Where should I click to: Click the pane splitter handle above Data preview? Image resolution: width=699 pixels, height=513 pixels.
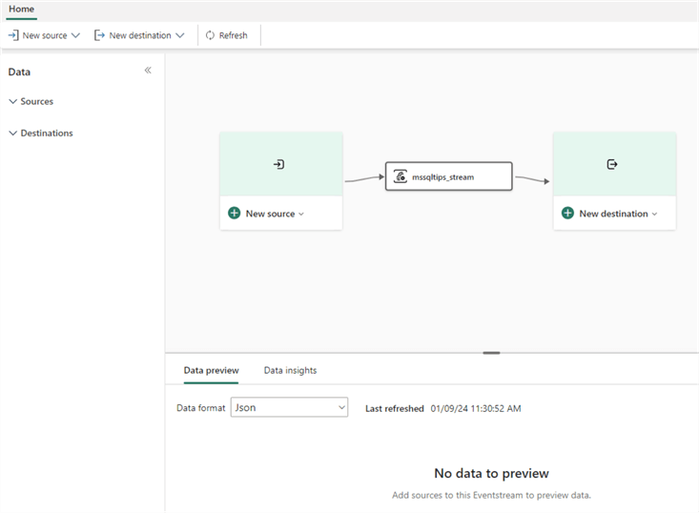491,353
